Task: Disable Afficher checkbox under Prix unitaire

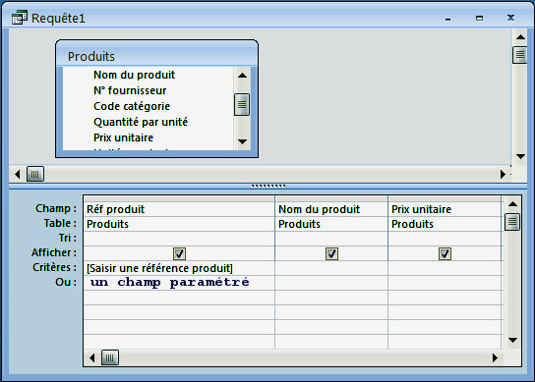Action: 445,253
